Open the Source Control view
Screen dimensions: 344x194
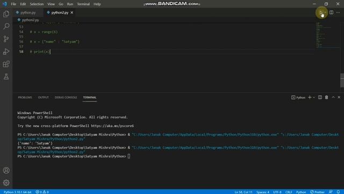pos(6,39)
